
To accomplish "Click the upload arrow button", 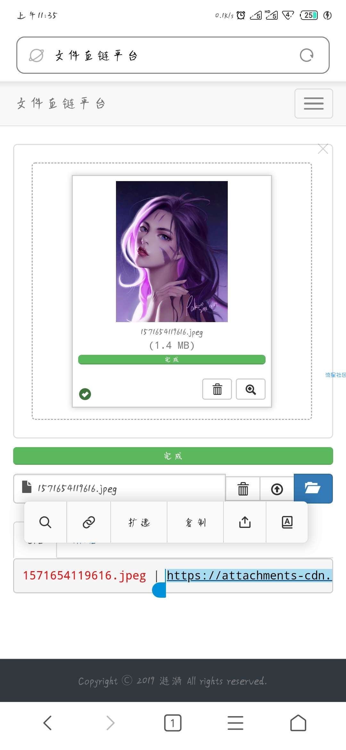I will click(x=277, y=488).
